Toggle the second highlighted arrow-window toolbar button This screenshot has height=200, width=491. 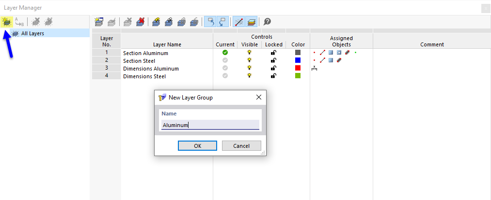[222, 22]
